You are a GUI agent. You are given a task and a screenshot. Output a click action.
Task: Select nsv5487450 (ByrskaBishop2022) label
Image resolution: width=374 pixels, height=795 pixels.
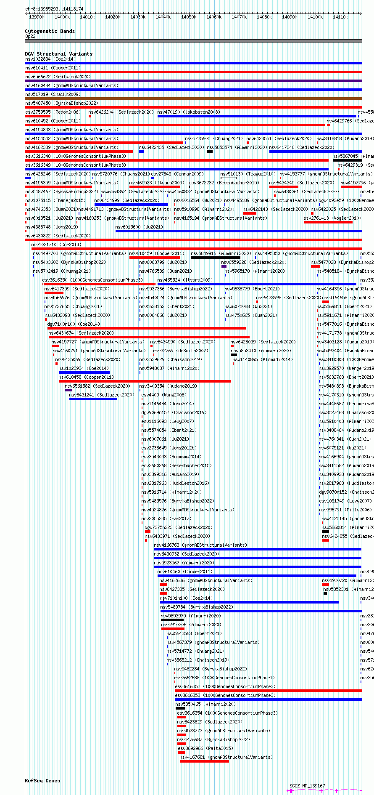pyautogui.click(x=62, y=103)
